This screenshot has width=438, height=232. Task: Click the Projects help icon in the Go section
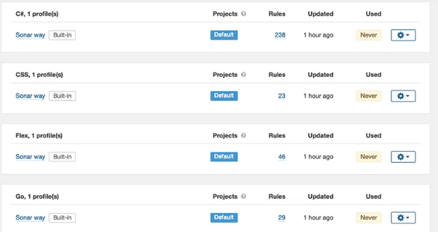(x=243, y=196)
